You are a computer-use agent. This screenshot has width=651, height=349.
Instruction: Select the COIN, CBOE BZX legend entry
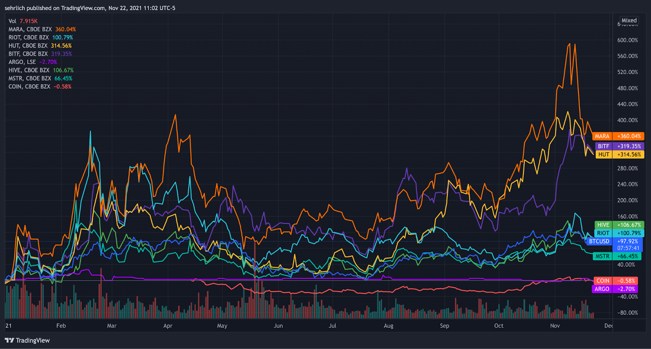point(40,86)
